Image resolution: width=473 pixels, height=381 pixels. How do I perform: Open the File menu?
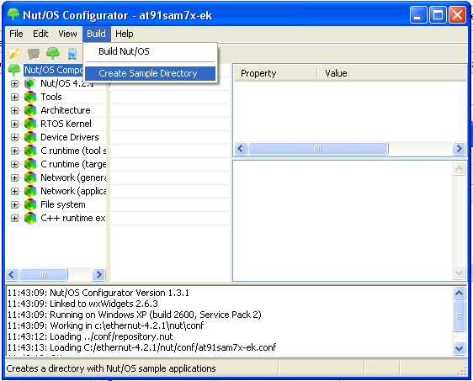(x=16, y=34)
